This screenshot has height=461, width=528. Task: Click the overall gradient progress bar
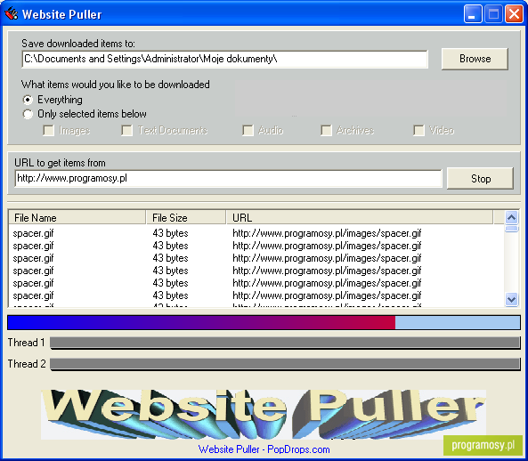tap(264, 322)
